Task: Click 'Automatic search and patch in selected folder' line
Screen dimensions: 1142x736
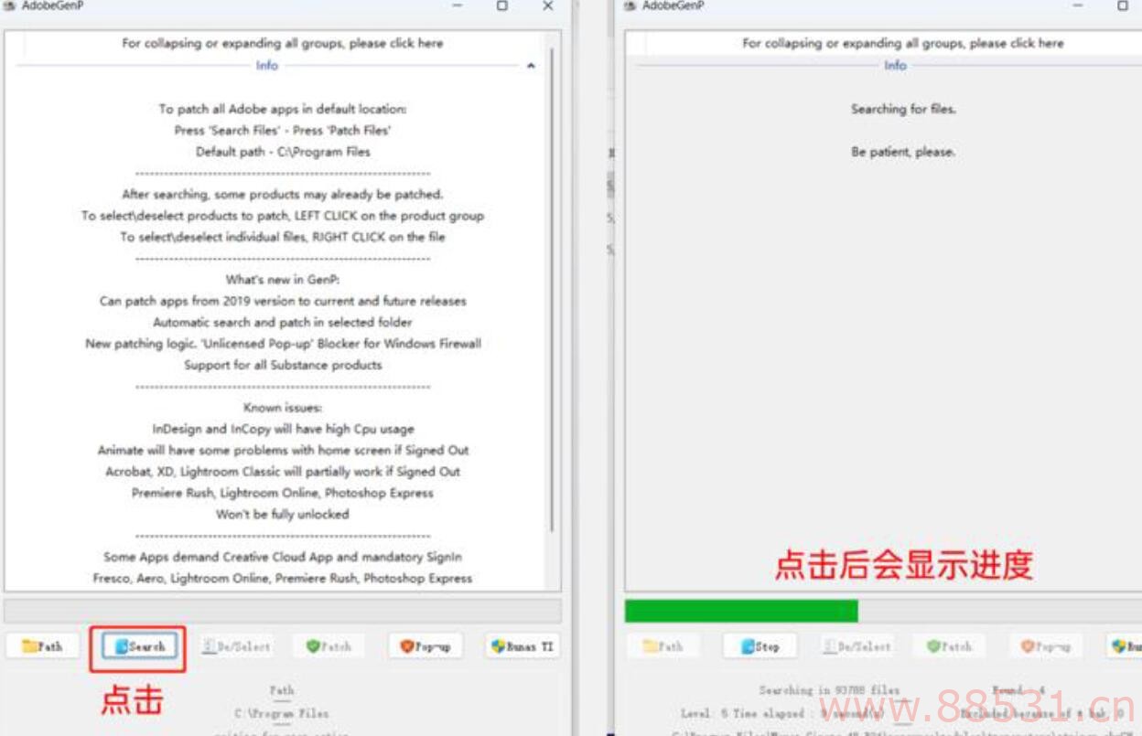Action: (x=282, y=322)
